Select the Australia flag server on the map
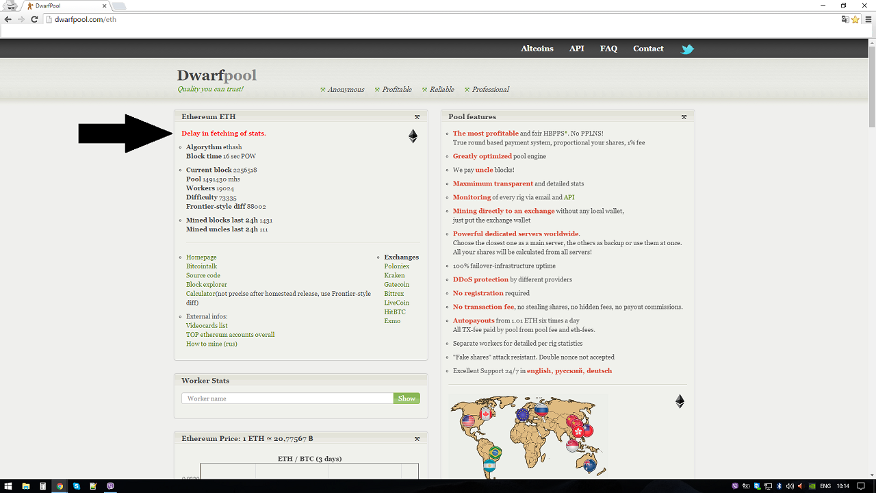The width and height of the screenshot is (876, 493). coord(590,467)
